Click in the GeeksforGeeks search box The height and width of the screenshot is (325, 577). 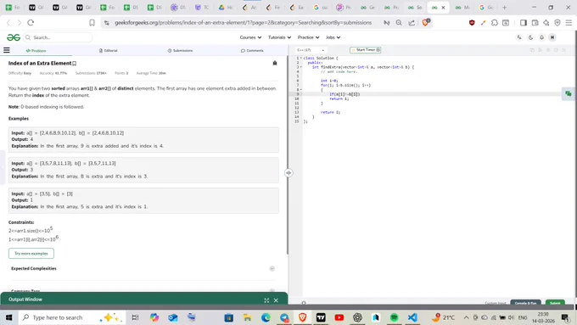tap(58, 37)
